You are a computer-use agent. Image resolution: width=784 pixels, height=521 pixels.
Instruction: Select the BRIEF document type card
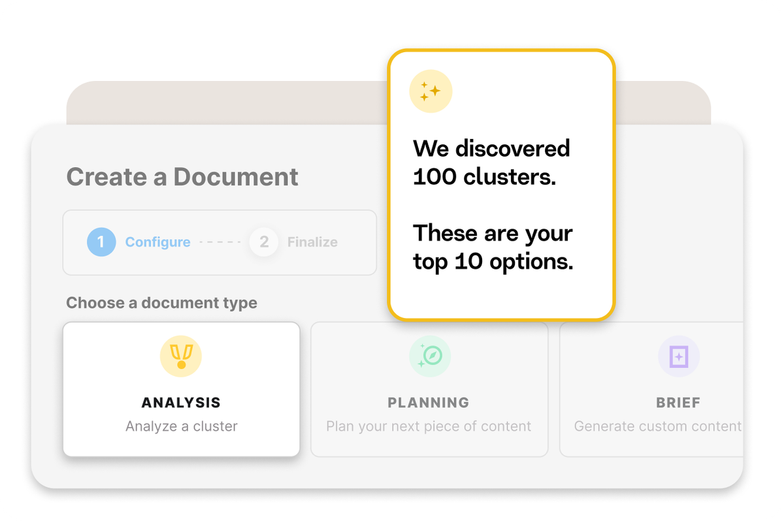tap(651, 389)
